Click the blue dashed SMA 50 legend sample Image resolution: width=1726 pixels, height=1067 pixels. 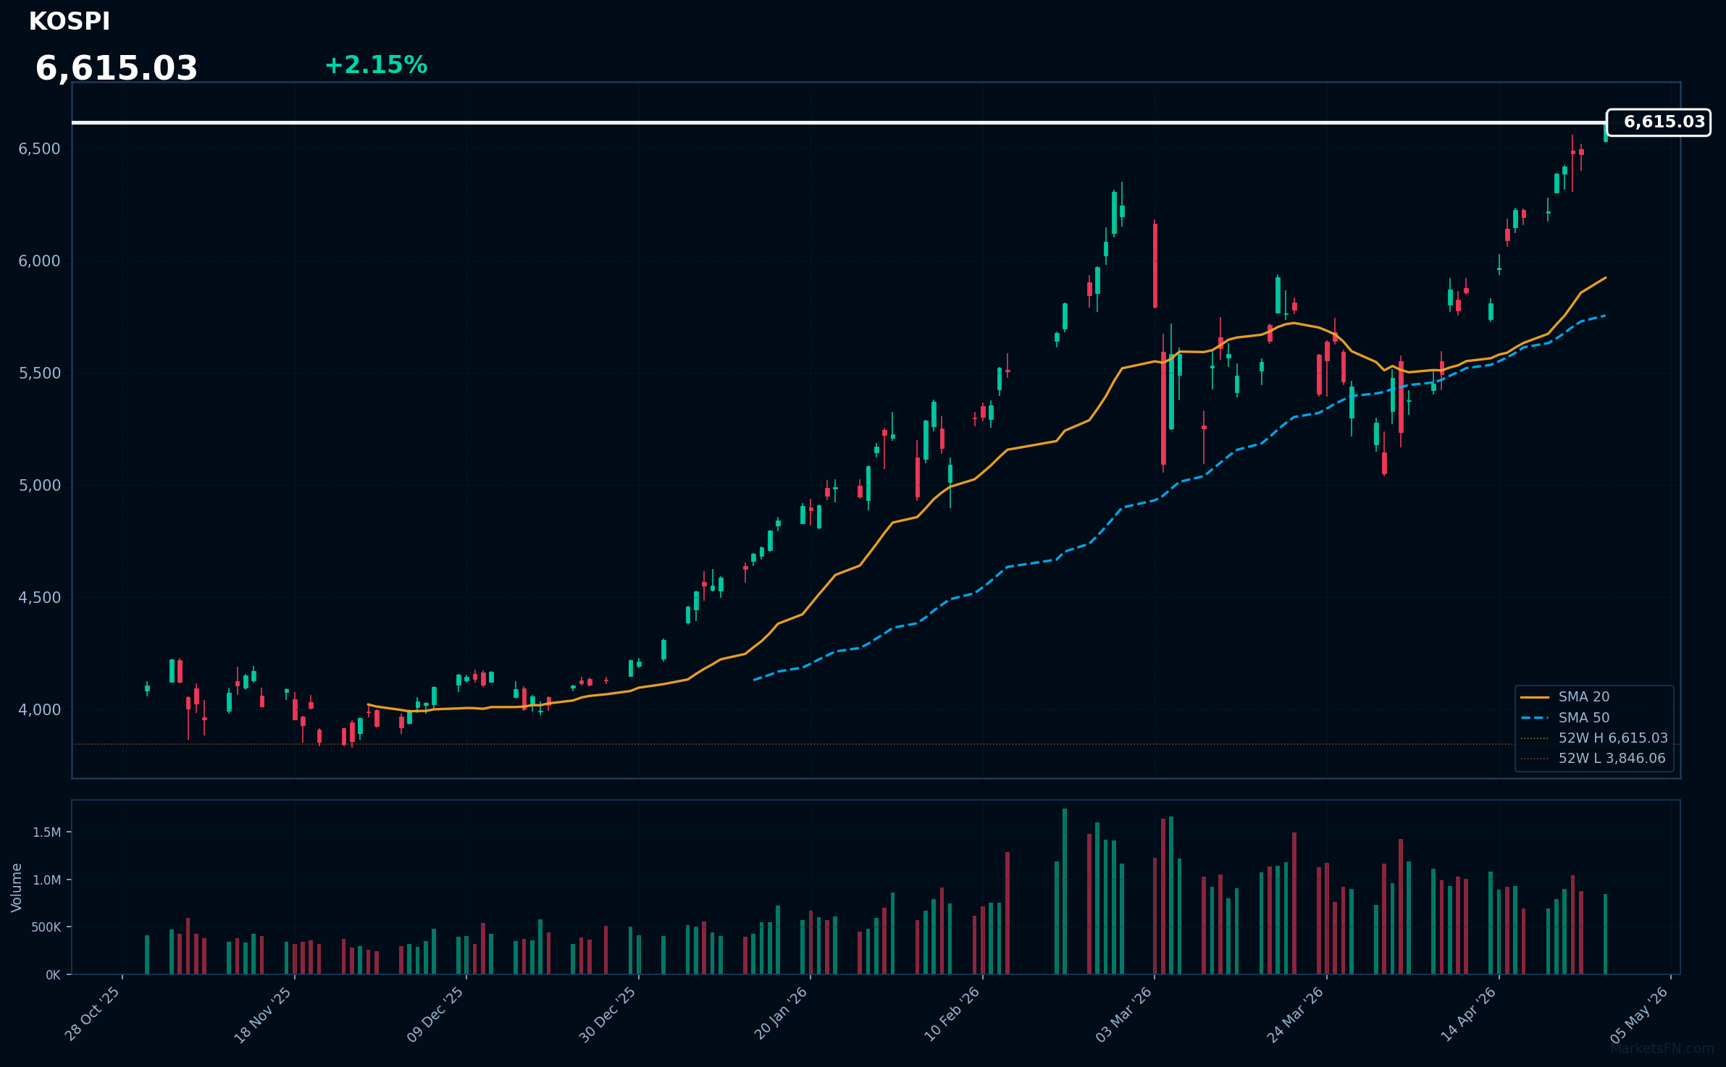point(1535,718)
